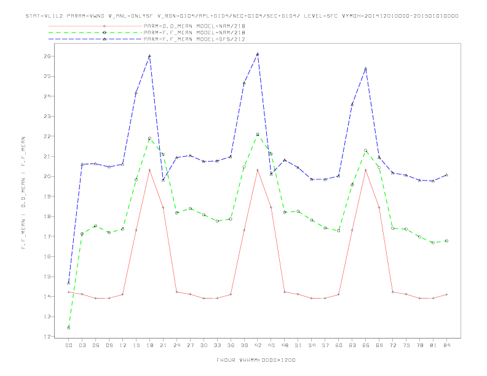Click x-axis forecast hour label 03
The image size is (487, 376).
coord(82,345)
